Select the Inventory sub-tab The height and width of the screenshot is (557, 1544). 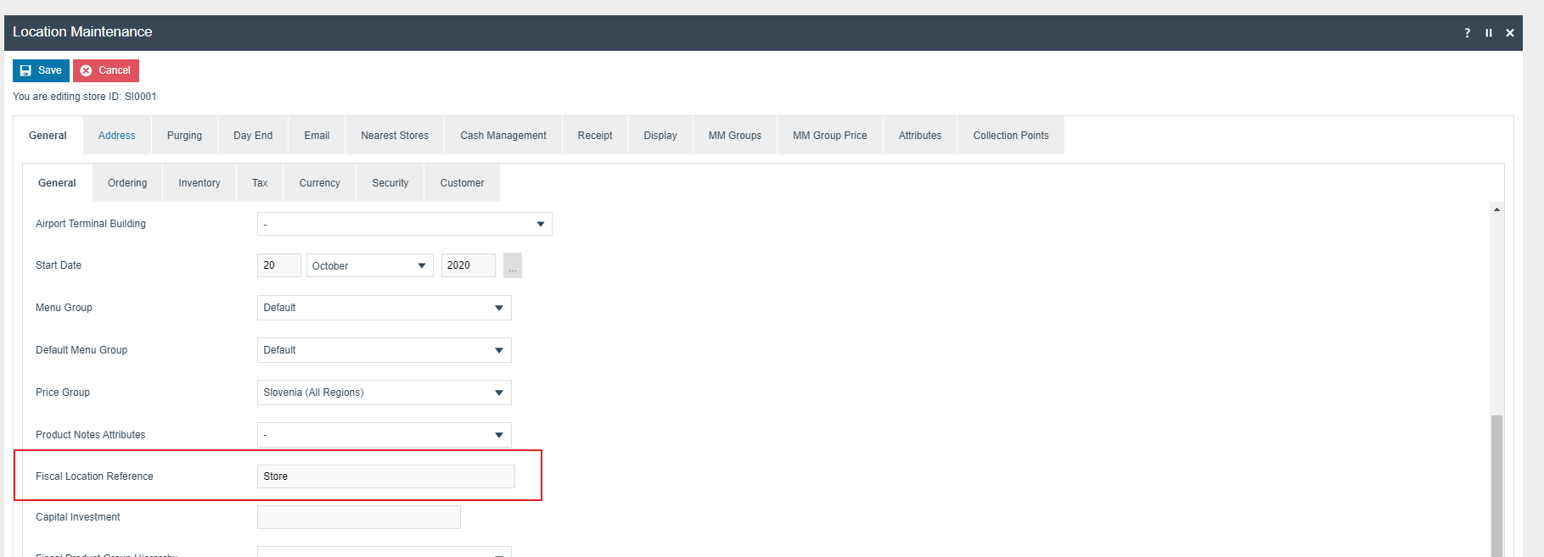coord(199,183)
